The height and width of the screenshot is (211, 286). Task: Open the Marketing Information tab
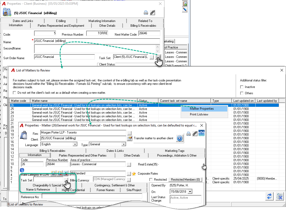(x=102, y=21)
